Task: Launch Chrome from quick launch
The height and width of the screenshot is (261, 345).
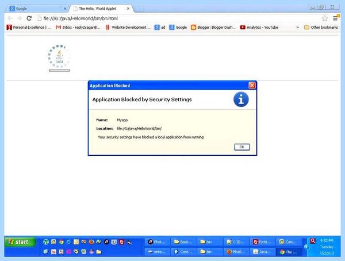Action: point(61,242)
